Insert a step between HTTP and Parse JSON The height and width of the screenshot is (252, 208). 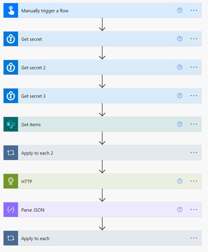tap(102, 195)
